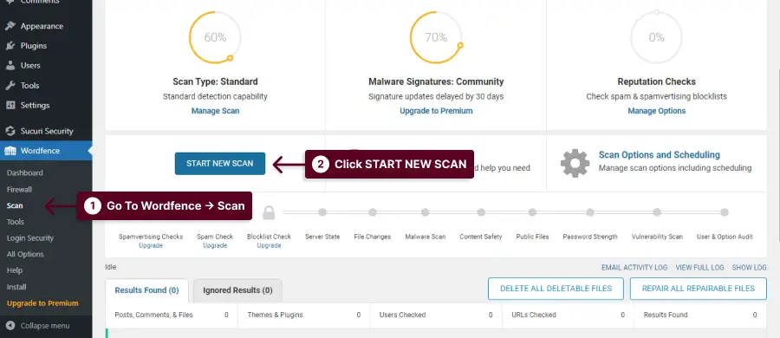Viewport: 780px width, 338px height.
Task: Click DELETE ALL DELETABLE FILES button
Action: [556, 289]
